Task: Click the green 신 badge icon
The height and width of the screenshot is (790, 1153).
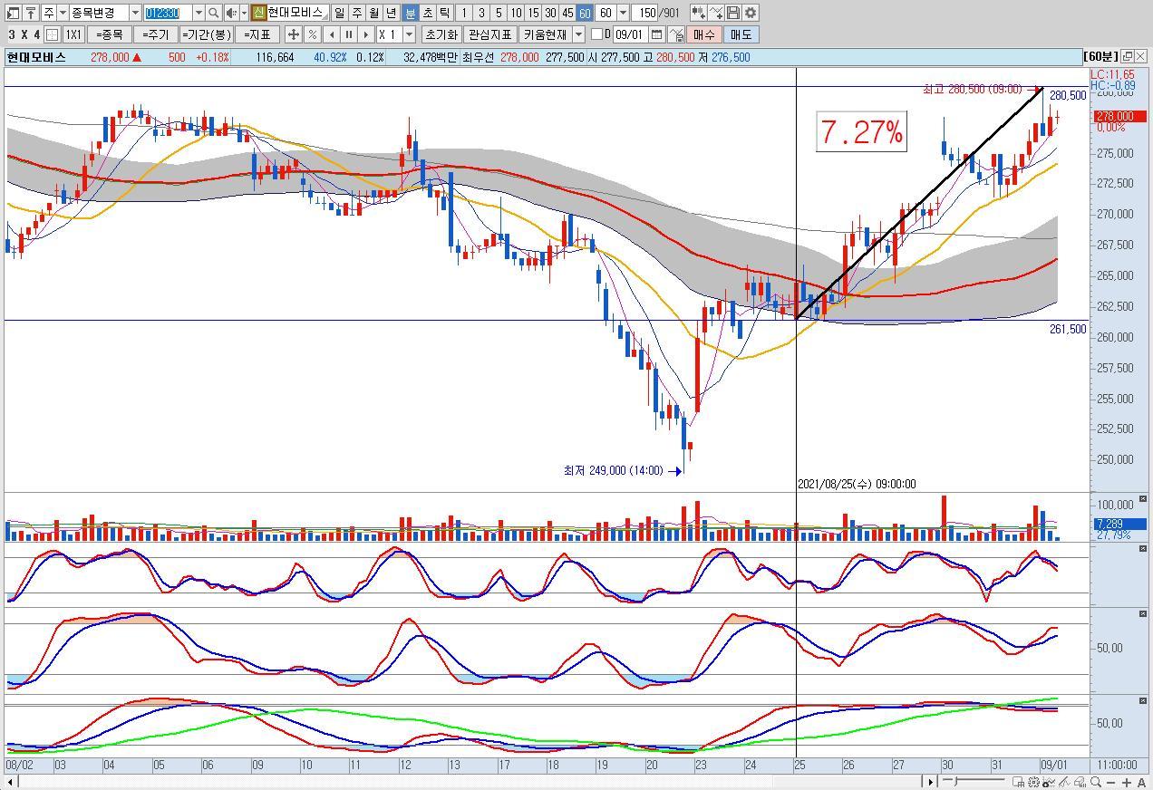Action: pos(257,13)
